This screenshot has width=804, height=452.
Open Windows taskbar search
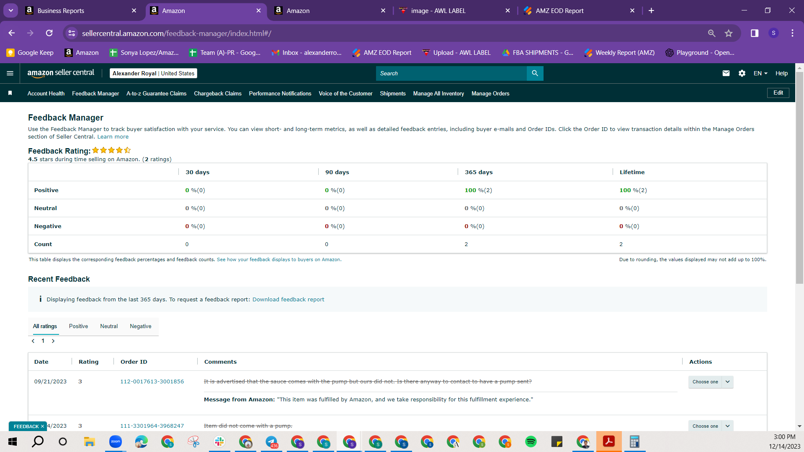pyautogui.click(x=38, y=442)
